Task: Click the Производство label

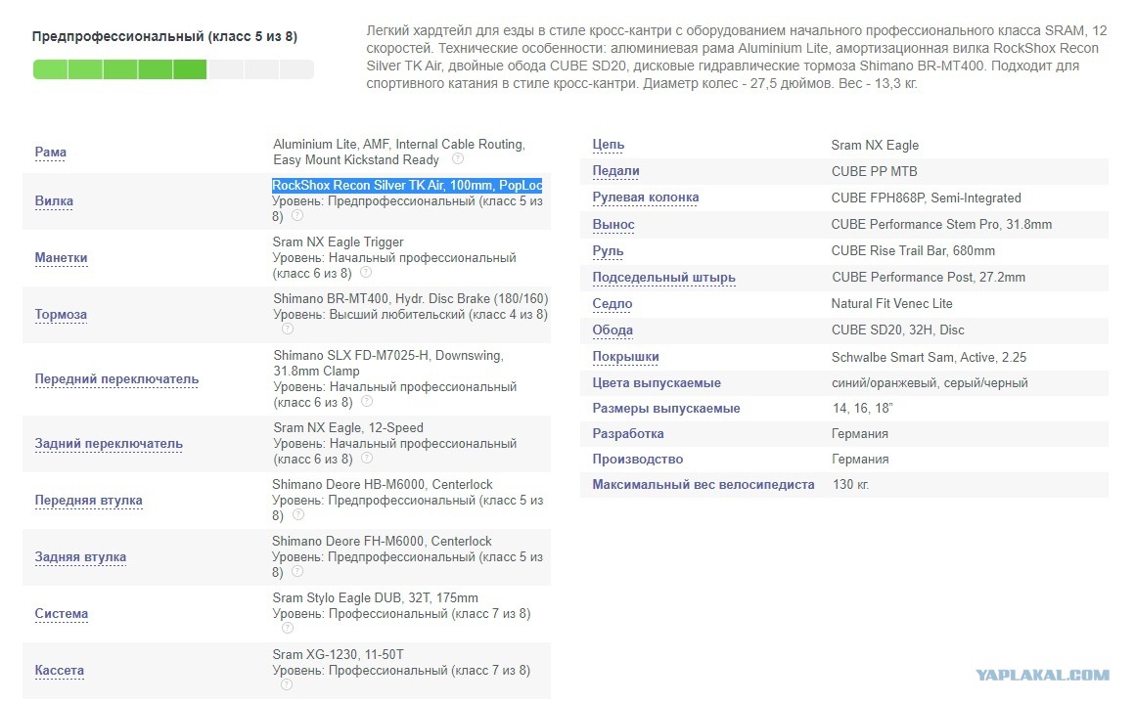Action: pyautogui.click(x=637, y=459)
